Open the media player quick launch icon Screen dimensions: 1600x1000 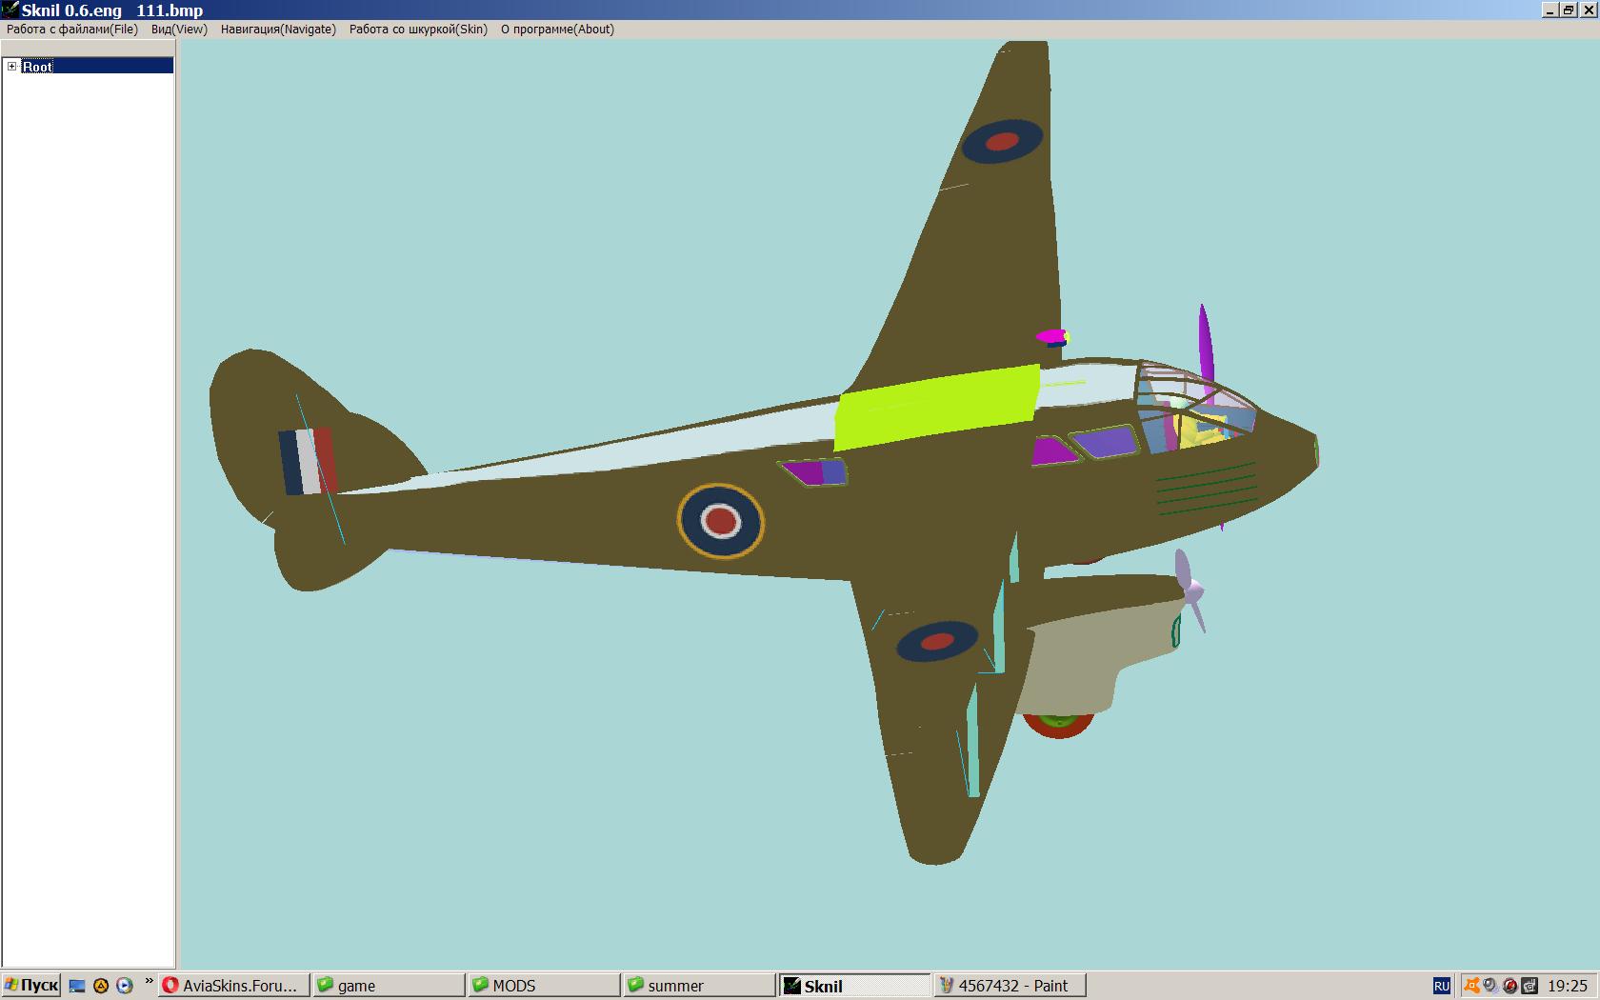click(x=124, y=986)
